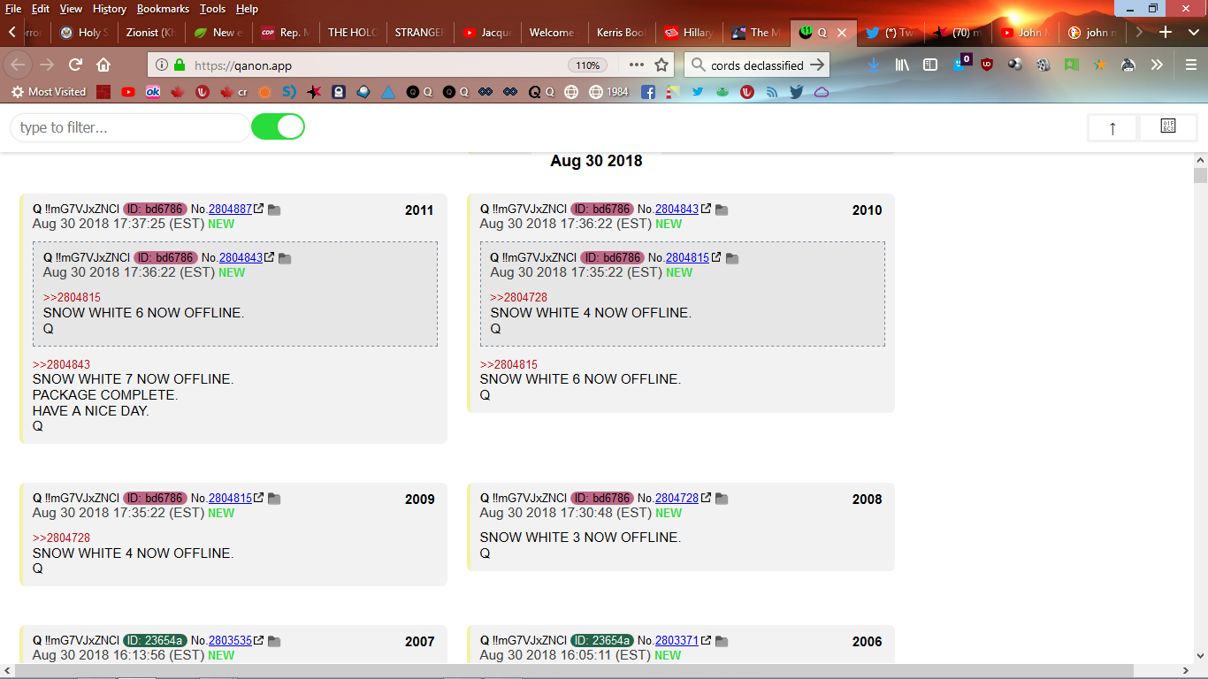Open the uBlock Origin extension icon

click(987, 65)
